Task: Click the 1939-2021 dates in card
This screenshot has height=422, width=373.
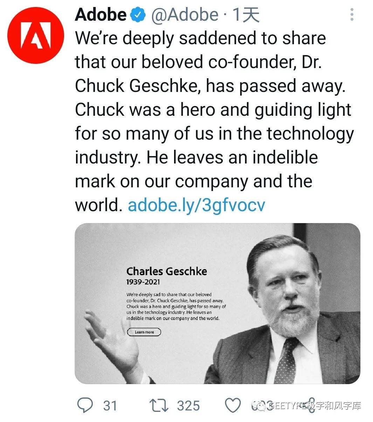Action: click(143, 282)
